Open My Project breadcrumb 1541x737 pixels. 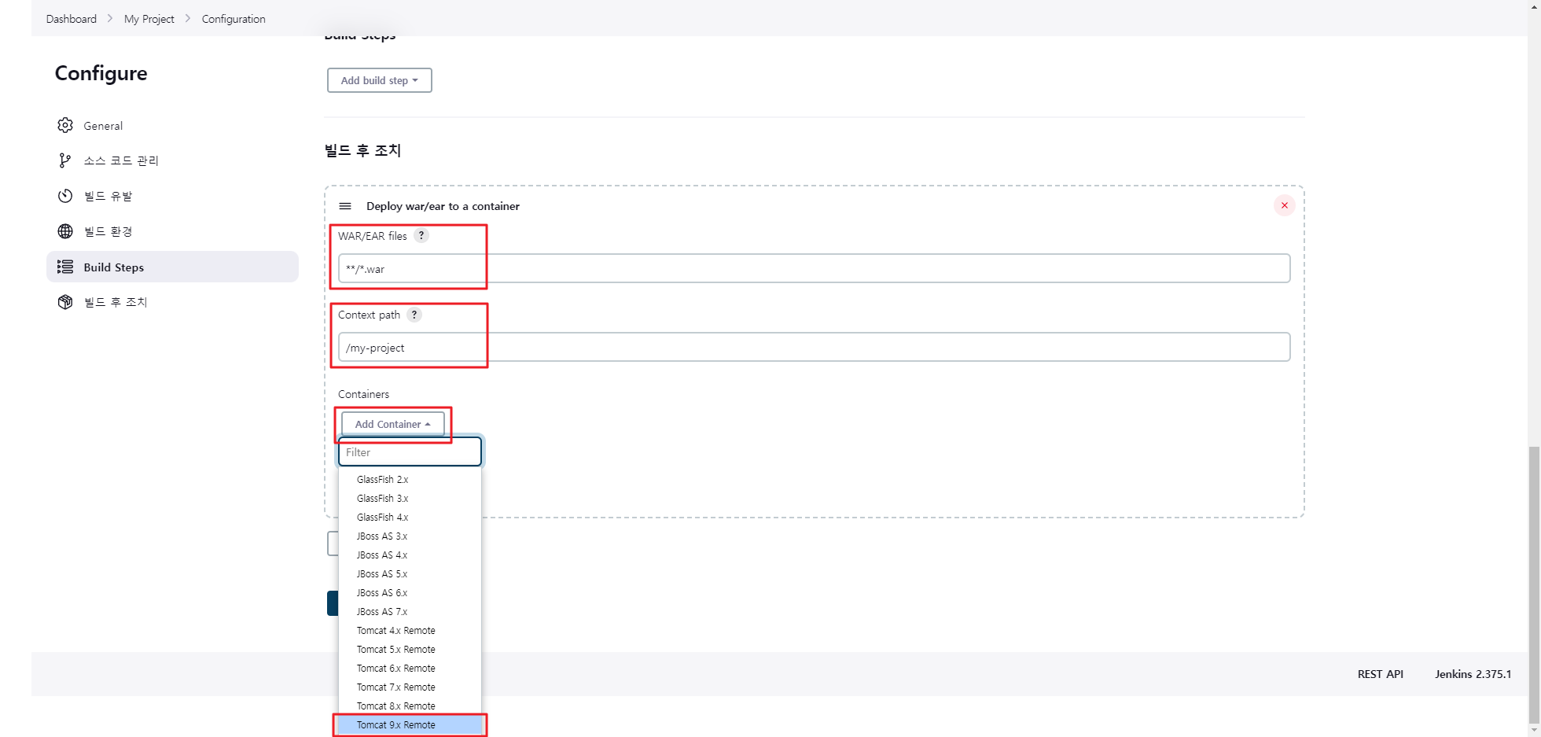pyautogui.click(x=149, y=19)
